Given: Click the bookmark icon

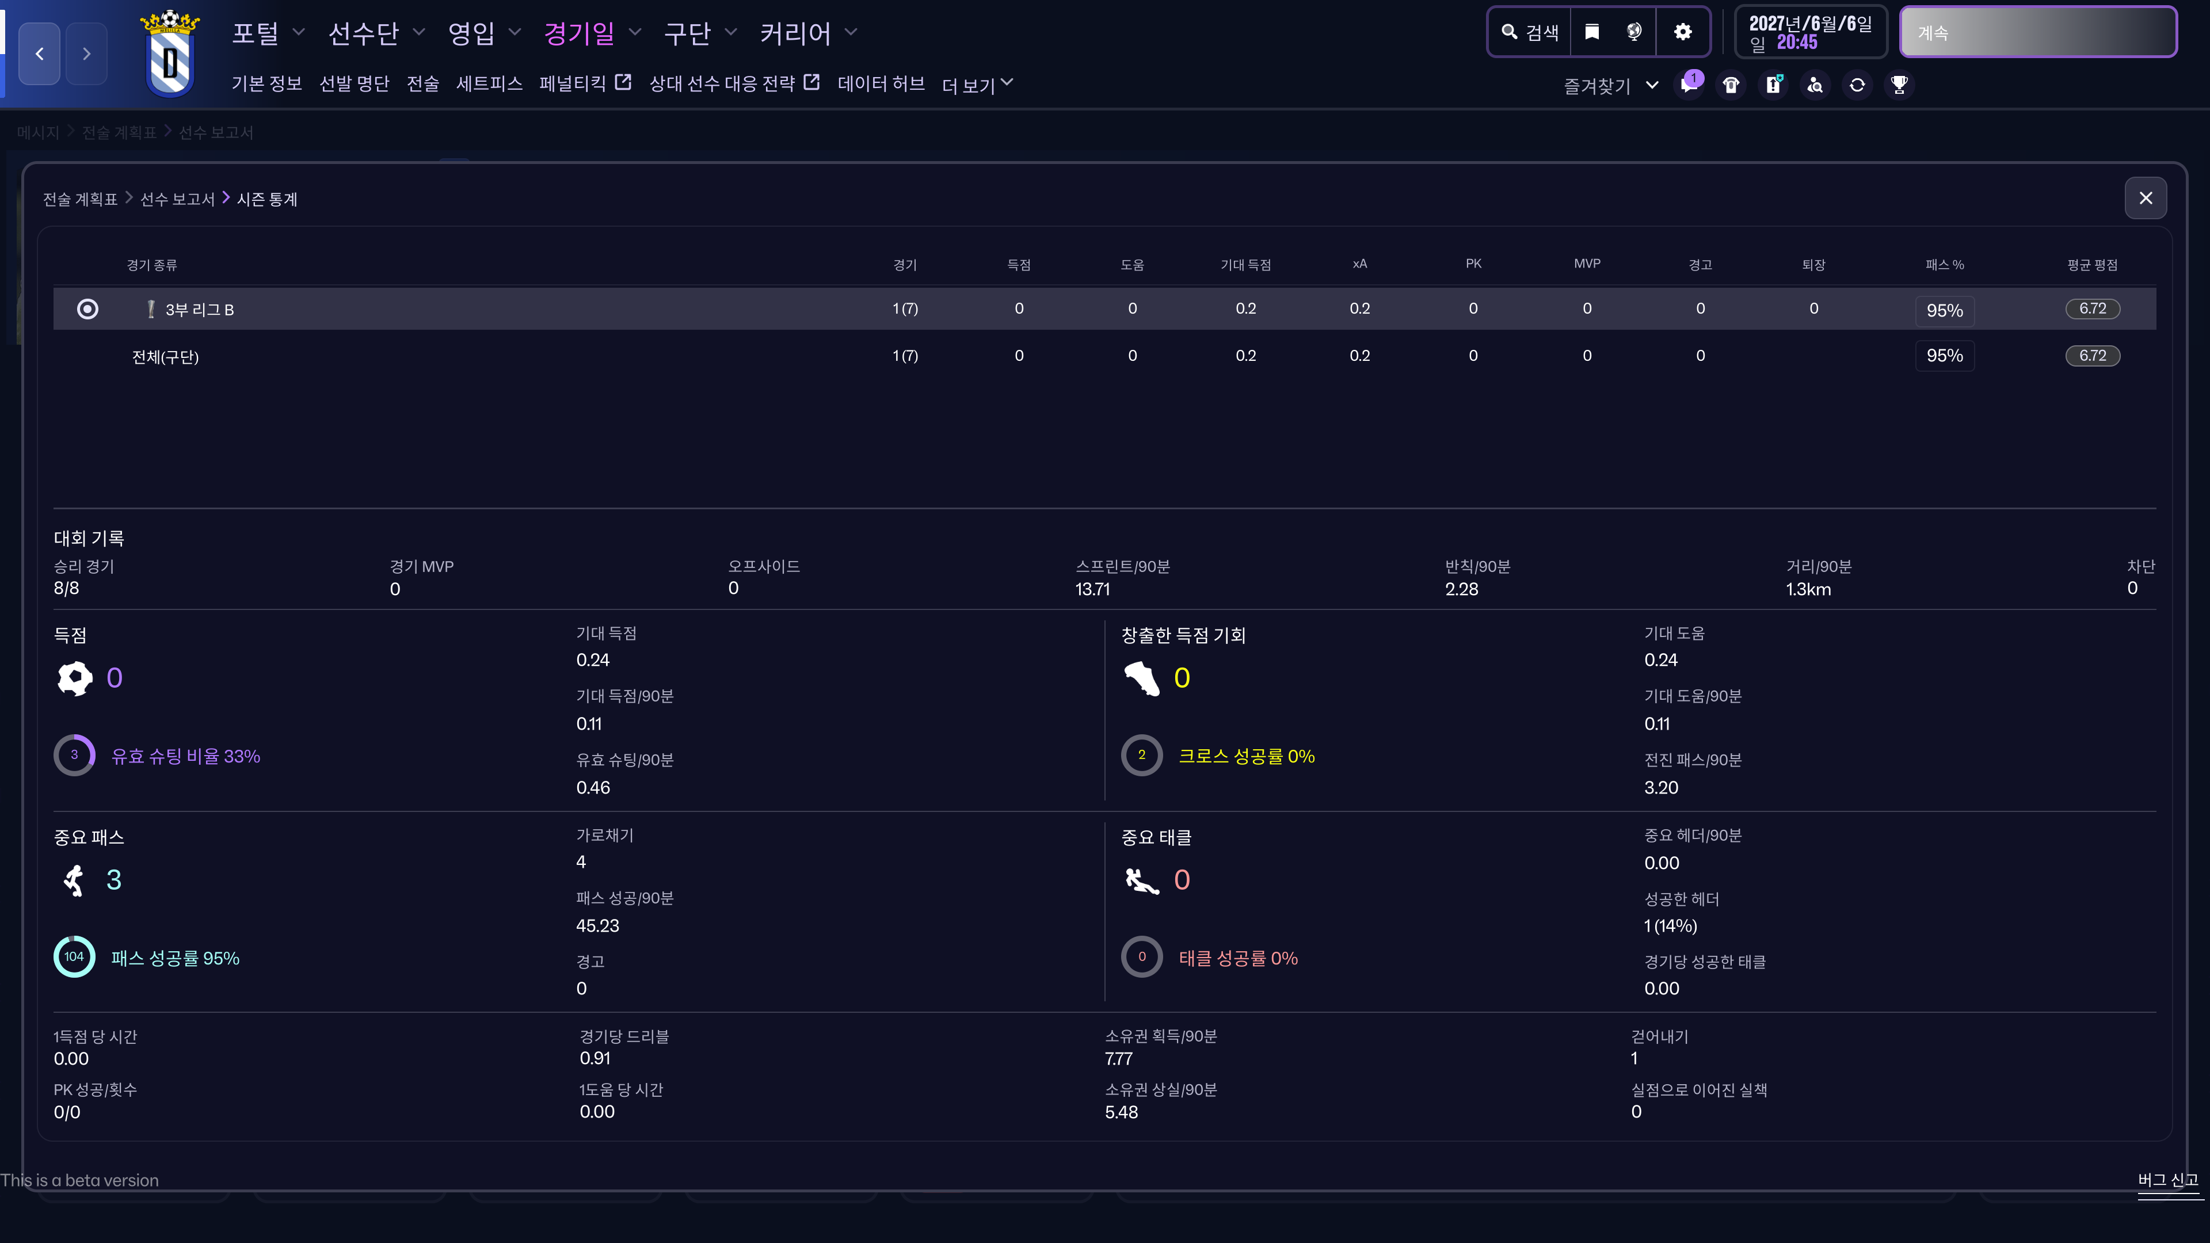Looking at the screenshot, I should pos(1591,32).
